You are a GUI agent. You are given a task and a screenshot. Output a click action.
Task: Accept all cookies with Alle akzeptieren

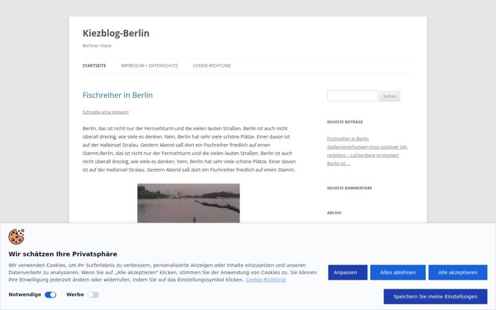click(457, 272)
